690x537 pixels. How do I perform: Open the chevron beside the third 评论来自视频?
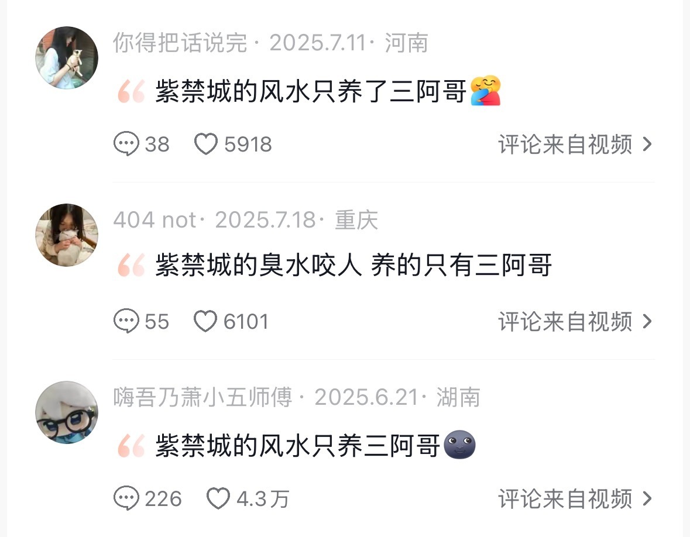click(x=647, y=499)
